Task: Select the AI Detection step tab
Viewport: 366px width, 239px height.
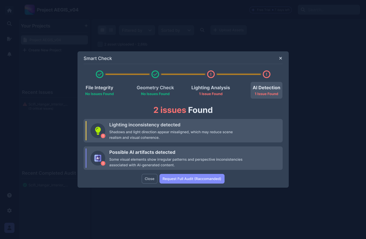Action: 266,90
